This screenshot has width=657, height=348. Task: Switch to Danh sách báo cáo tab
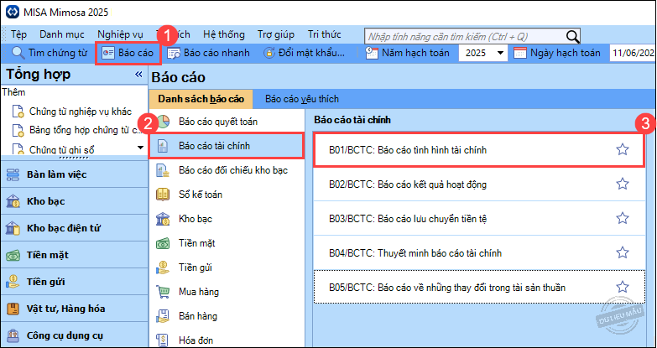pos(201,99)
